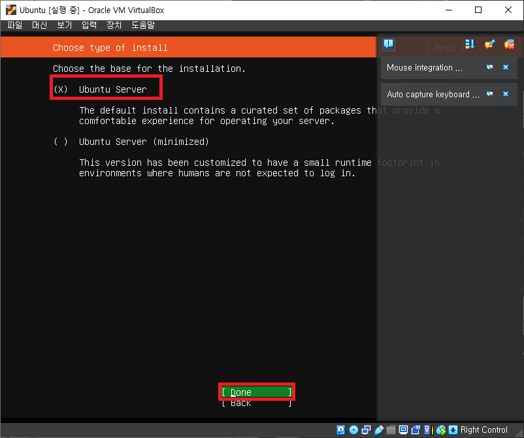The image size is (524, 438).
Task: Open the 보기 menu
Action: (64, 25)
